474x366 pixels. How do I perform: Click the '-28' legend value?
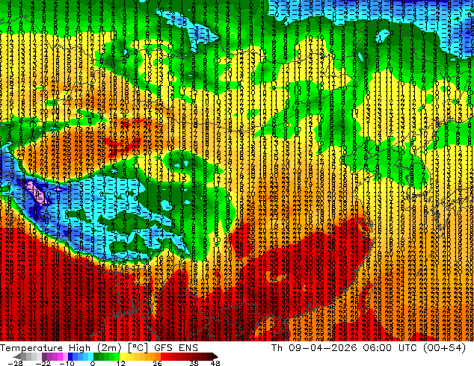[x=16, y=363]
